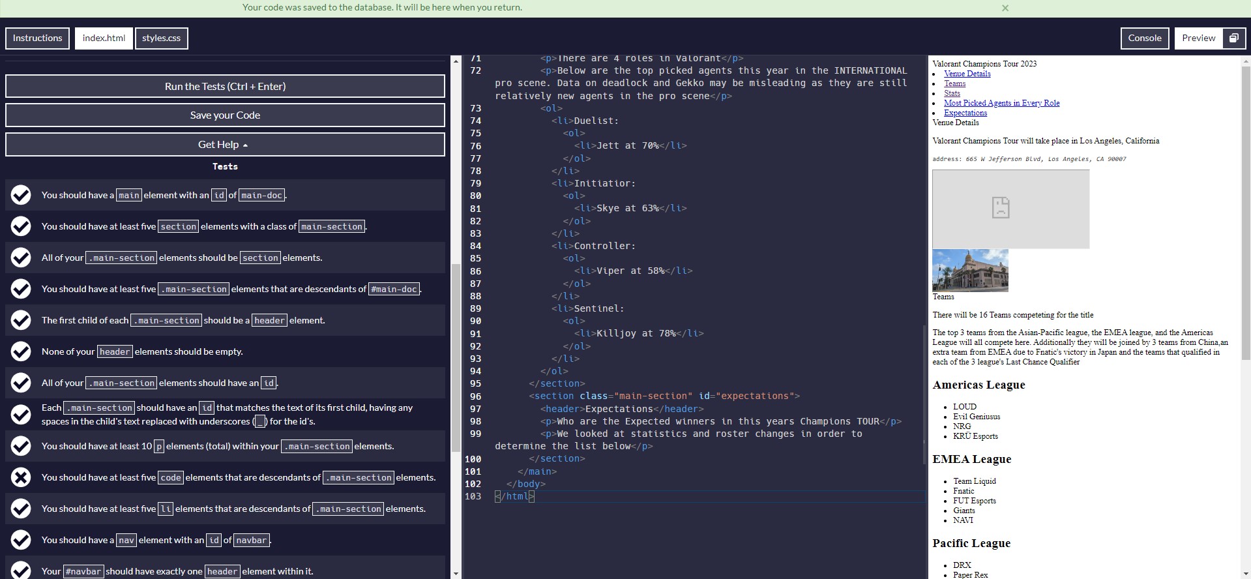This screenshot has width=1251, height=579.
Task: Click the checkmark for the descendants of #main-doc test
Action: (x=21, y=289)
